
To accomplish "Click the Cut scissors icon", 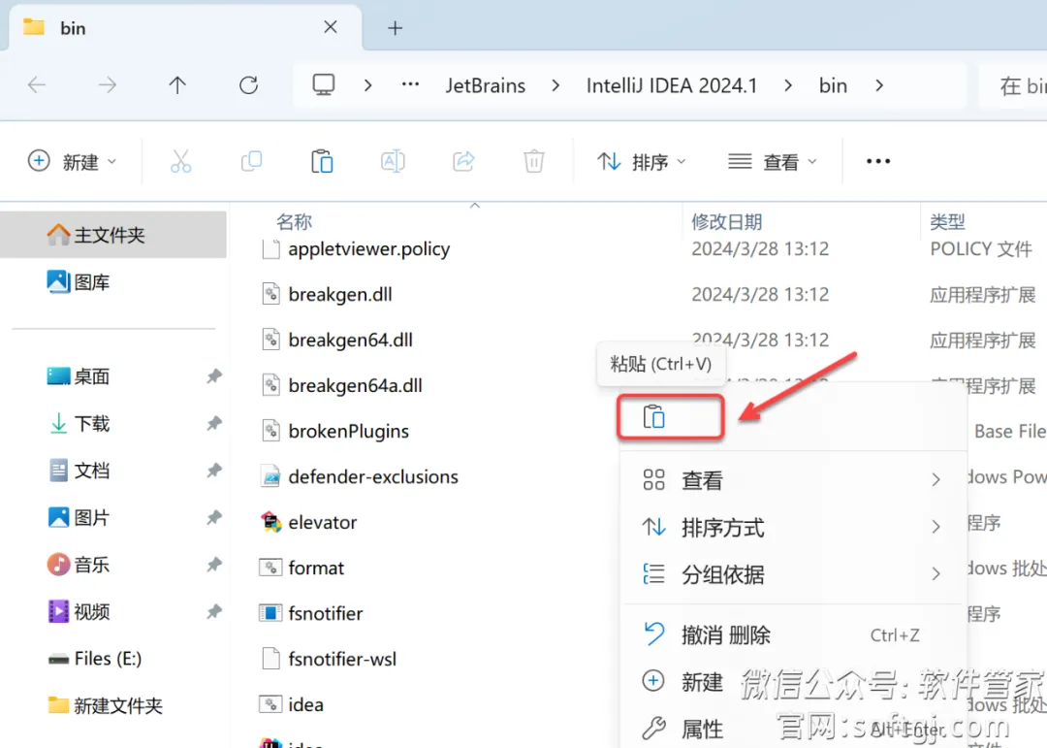I will [x=180, y=161].
